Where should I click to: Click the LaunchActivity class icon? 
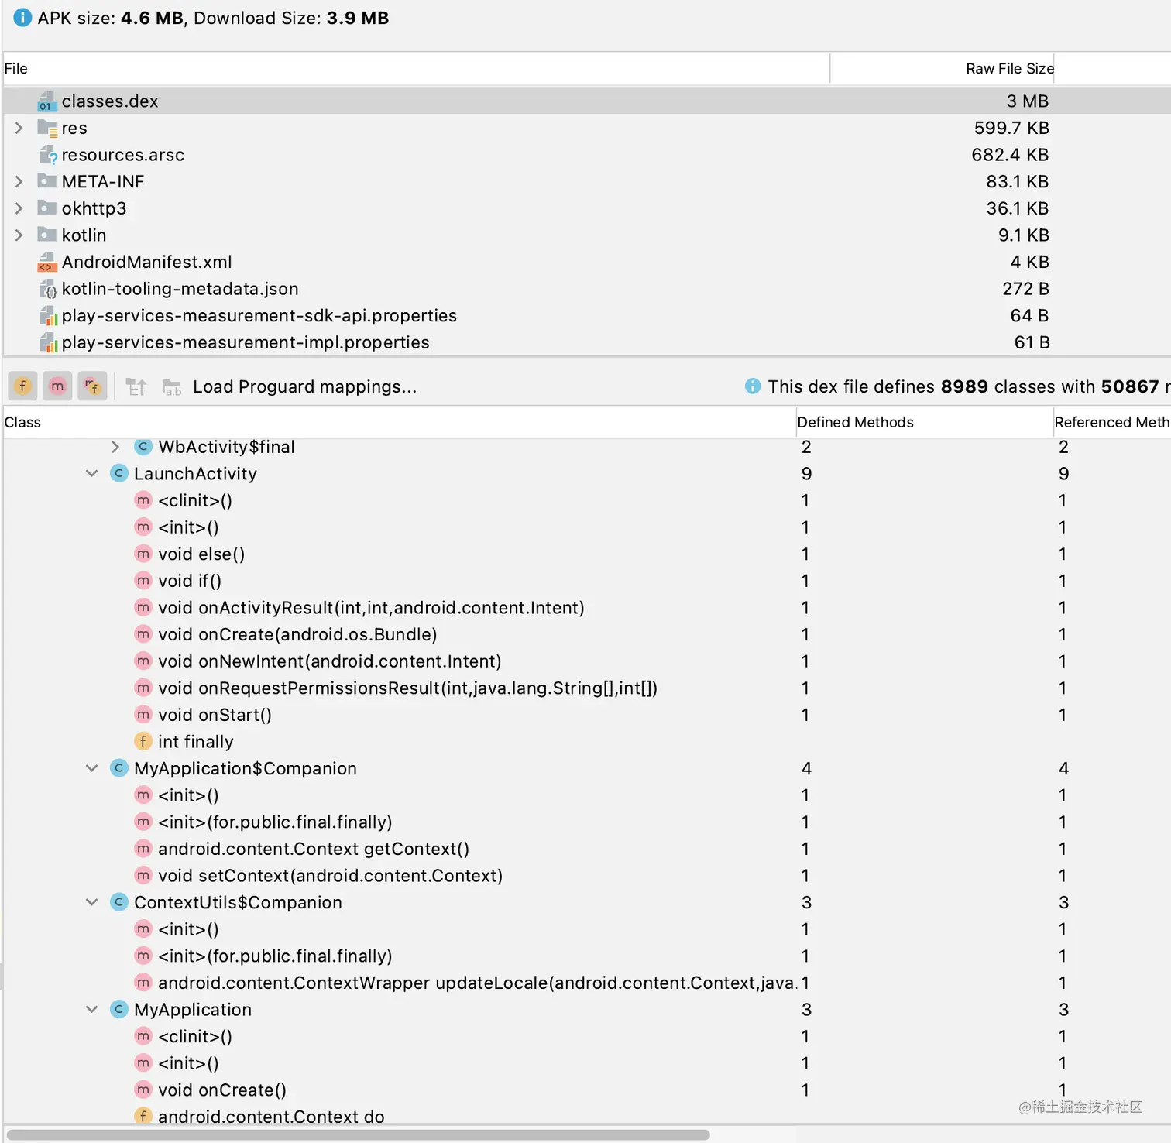click(x=119, y=473)
